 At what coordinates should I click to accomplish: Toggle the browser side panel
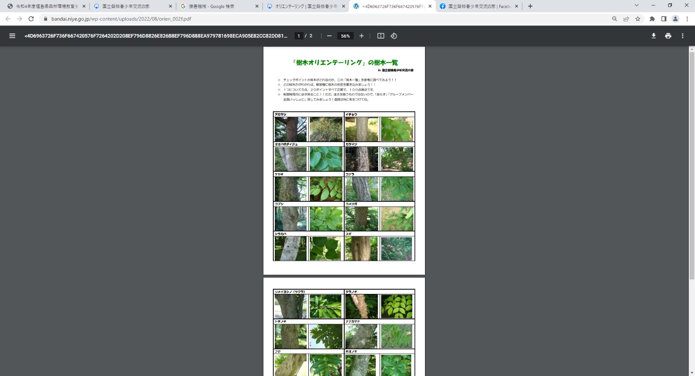click(x=663, y=19)
